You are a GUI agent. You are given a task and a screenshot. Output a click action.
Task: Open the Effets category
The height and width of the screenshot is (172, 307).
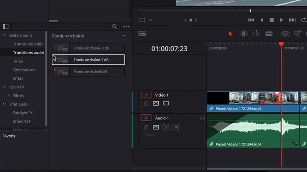pyautogui.click(x=18, y=78)
